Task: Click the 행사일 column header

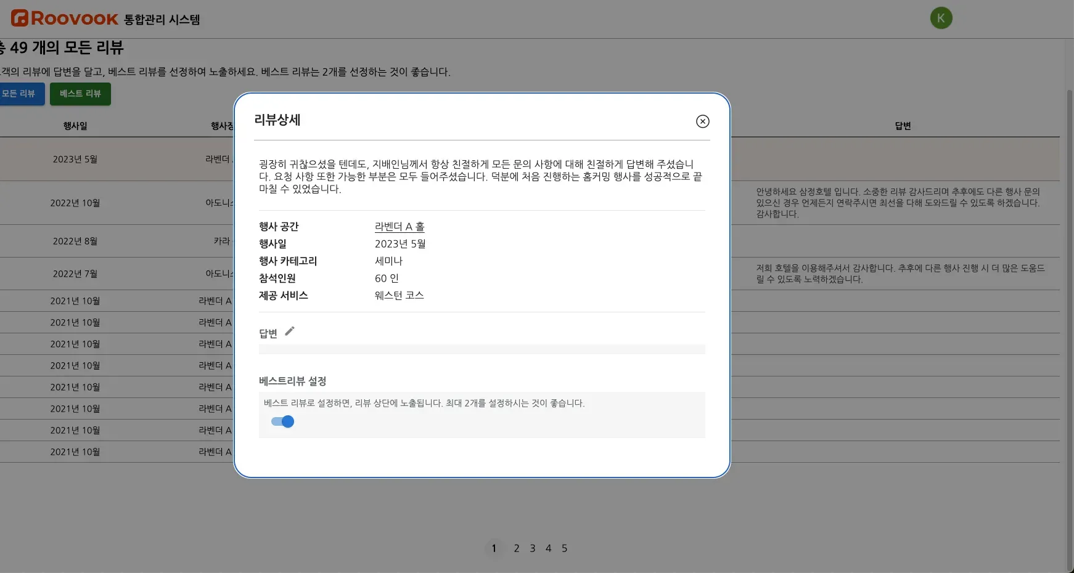Action: (75, 126)
